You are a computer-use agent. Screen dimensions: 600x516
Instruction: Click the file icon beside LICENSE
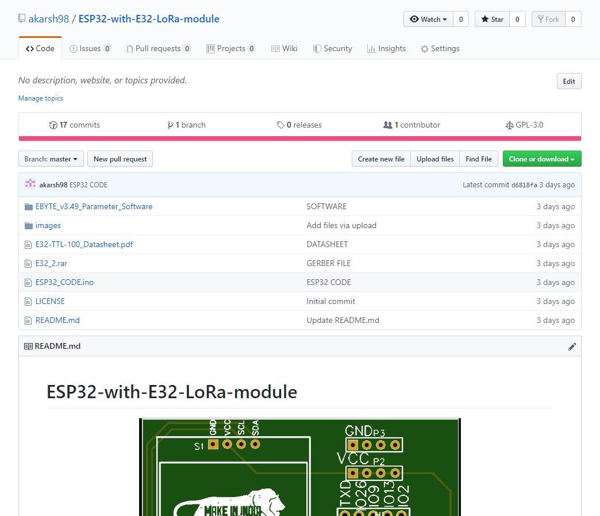click(x=28, y=301)
